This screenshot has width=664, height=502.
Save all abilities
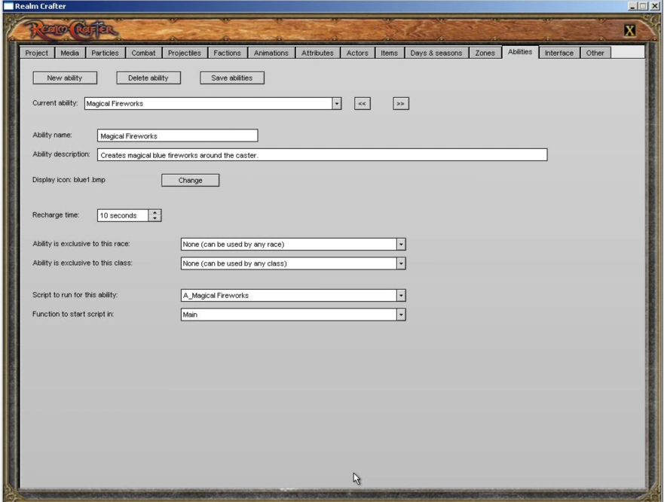point(231,78)
